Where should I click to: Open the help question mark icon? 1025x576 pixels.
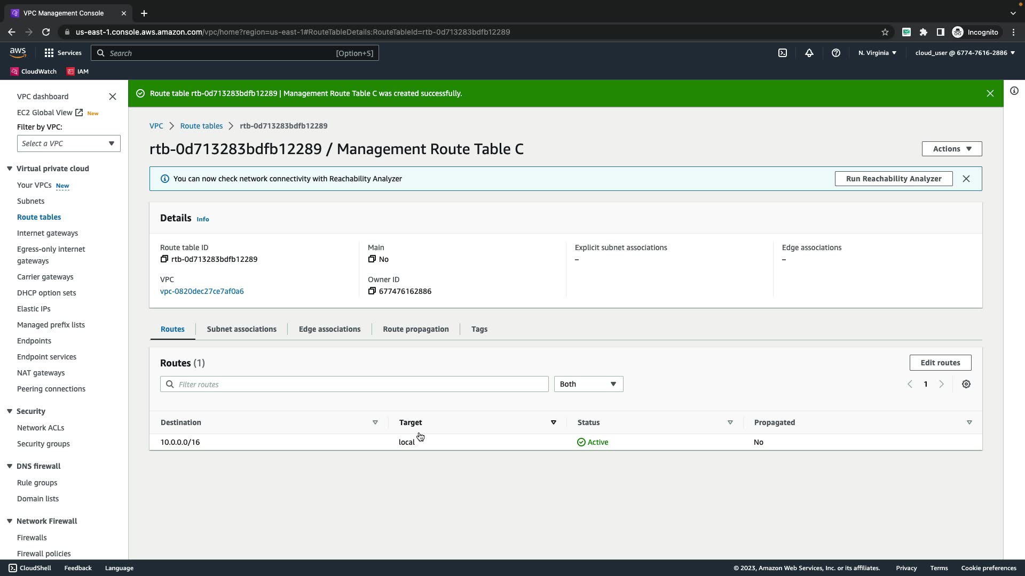click(x=836, y=53)
